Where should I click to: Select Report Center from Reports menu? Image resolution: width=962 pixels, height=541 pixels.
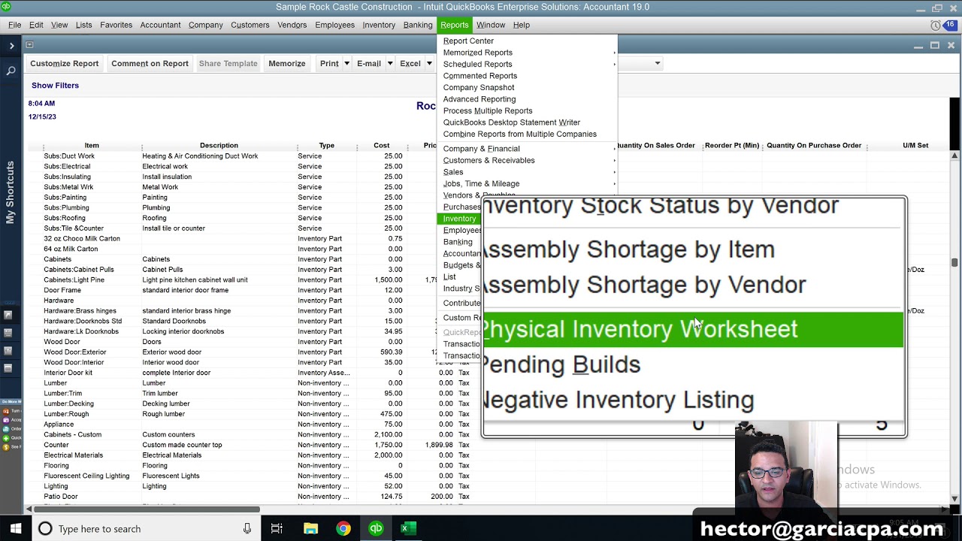(x=526, y=41)
